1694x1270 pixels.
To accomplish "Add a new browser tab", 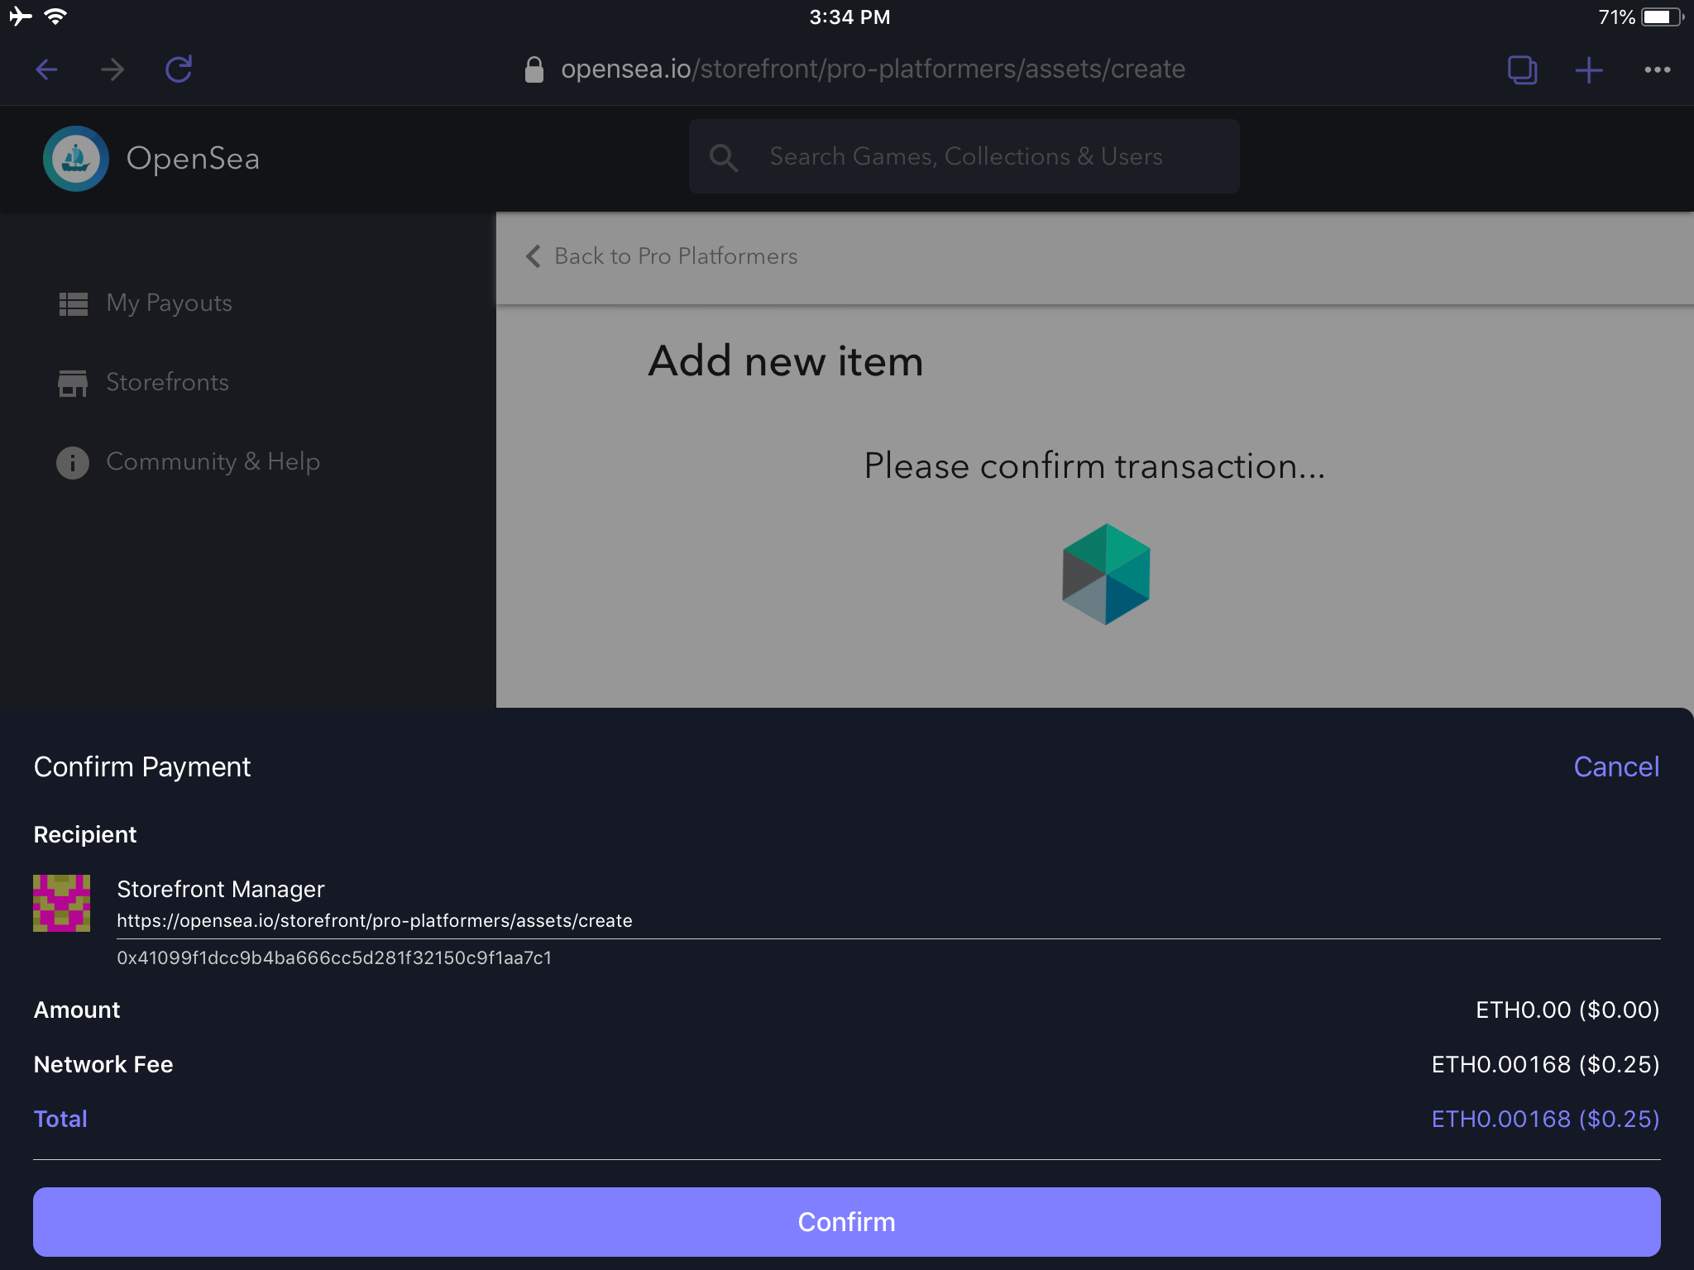I will tap(1588, 69).
